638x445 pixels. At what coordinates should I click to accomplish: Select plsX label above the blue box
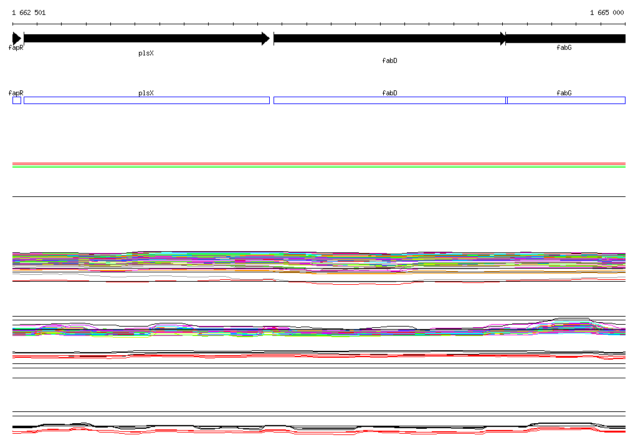click(x=146, y=93)
